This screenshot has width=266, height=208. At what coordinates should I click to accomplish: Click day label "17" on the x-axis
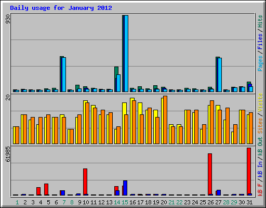coord(140,202)
